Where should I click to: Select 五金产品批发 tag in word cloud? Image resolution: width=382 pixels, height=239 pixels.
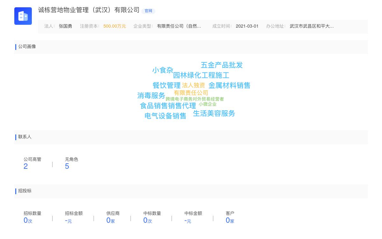coord(222,65)
